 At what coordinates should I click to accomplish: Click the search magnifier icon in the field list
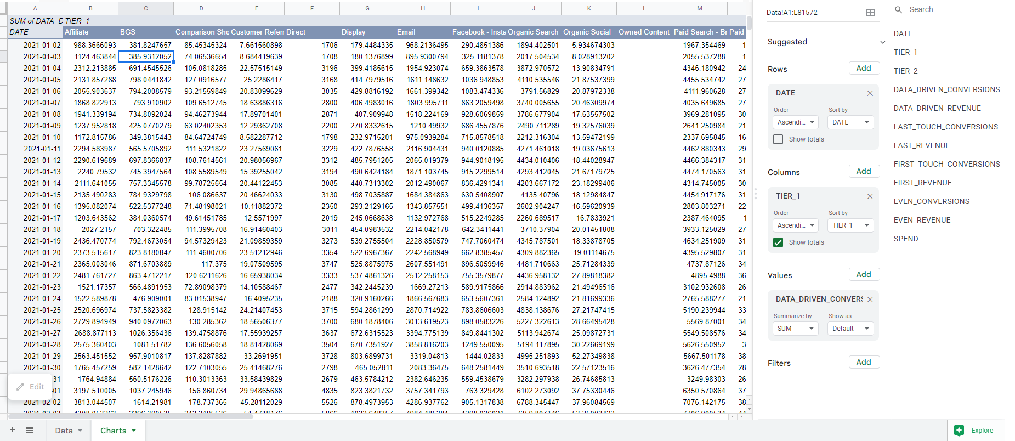[x=898, y=9]
